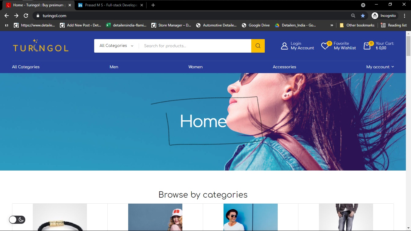Image resolution: width=411 pixels, height=231 pixels.
Task: Open the Women navigation menu item
Action: (x=196, y=67)
